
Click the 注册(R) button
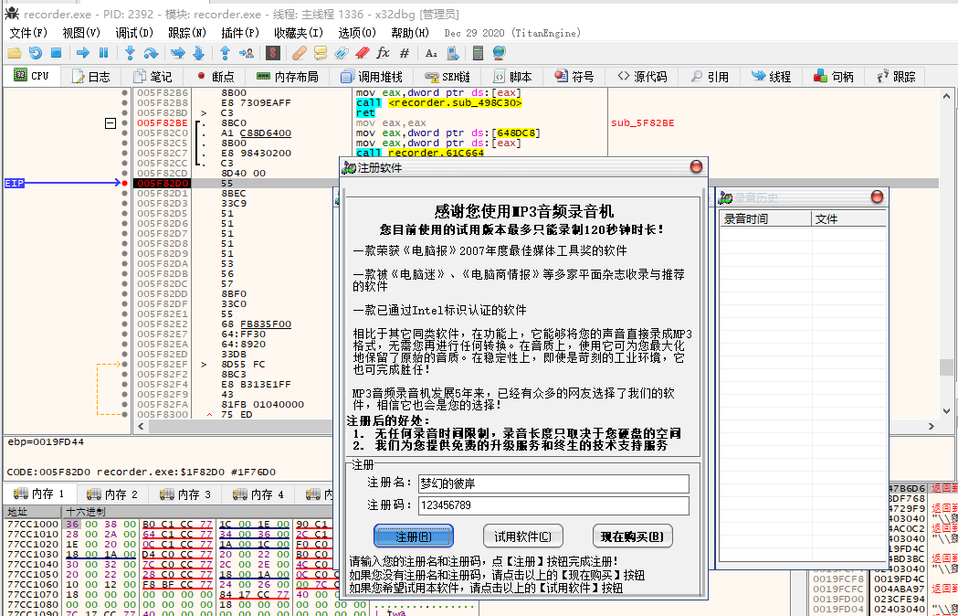click(414, 536)
